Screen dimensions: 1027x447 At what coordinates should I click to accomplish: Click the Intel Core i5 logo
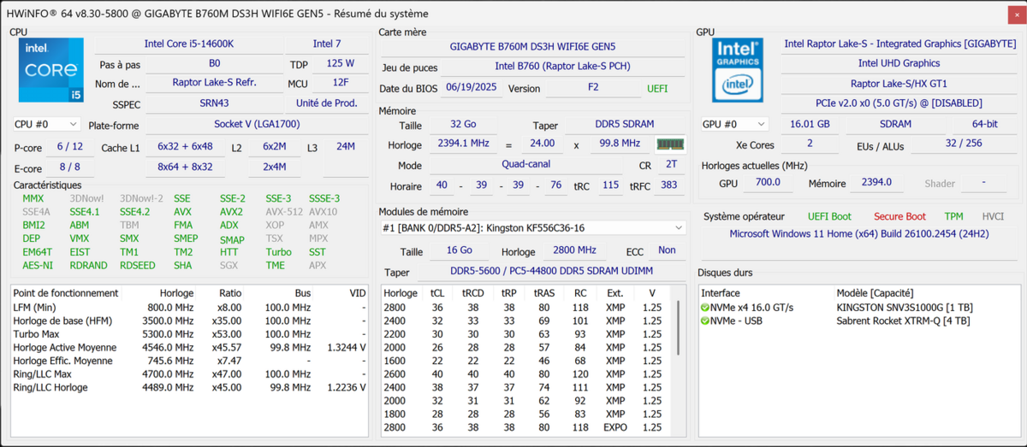pos(51,70)
